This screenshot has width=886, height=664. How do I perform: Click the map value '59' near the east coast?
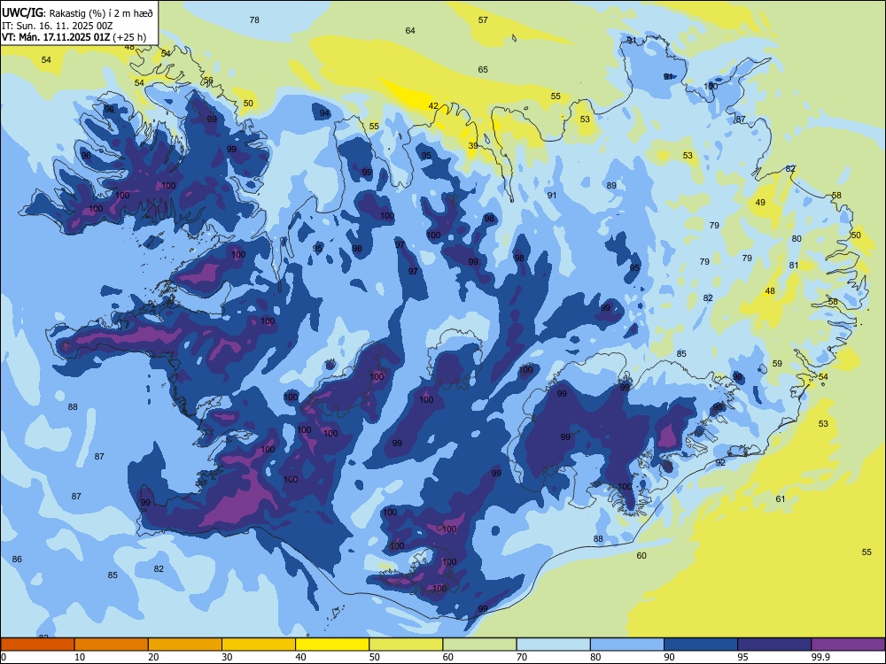[x=778, y=364]
